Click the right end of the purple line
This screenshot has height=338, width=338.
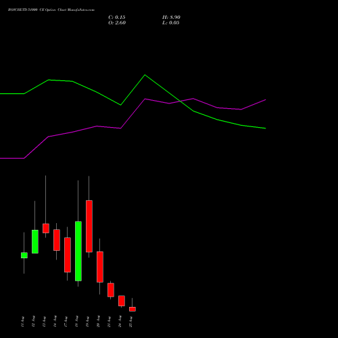[x=266, y=99]
